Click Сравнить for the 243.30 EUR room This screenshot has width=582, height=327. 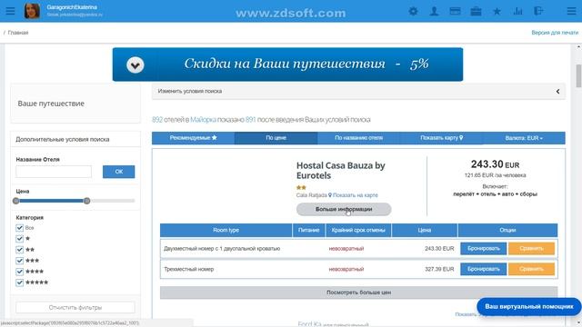pos(531,248)
